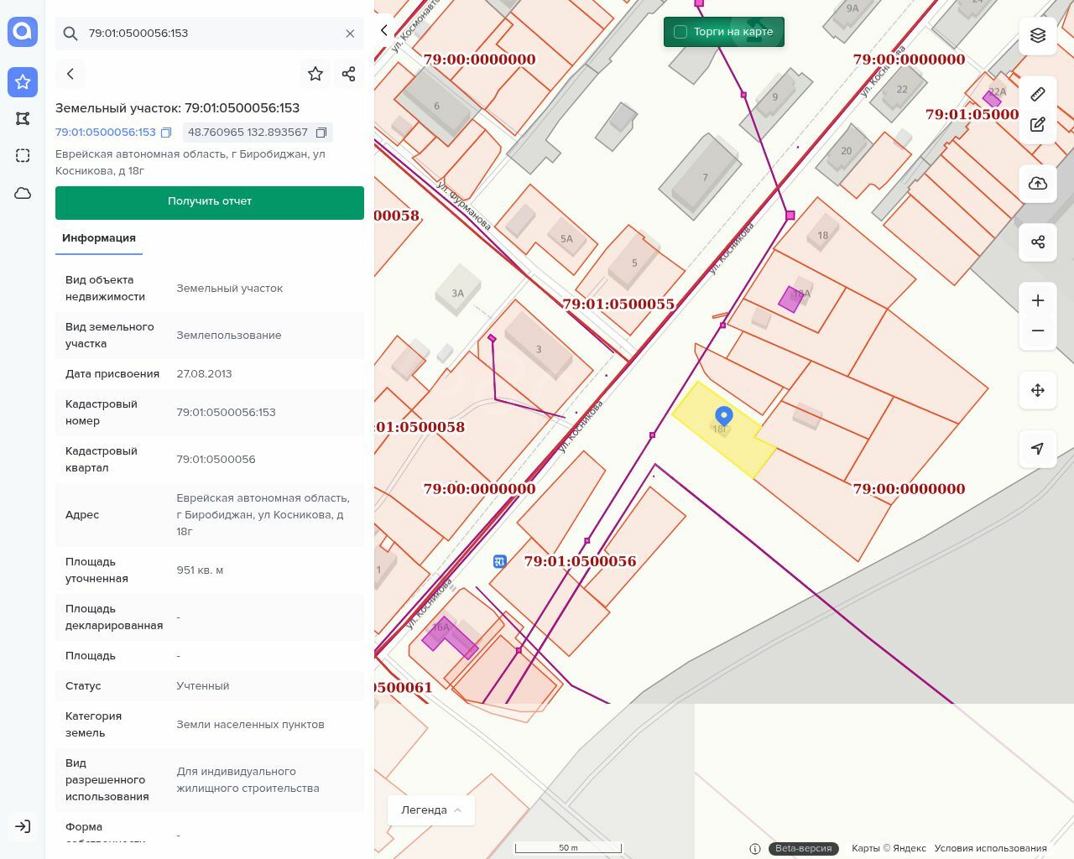Open the login icon in sidebar
This screenshot has width=1074, height=859.
tap(23, 826)
